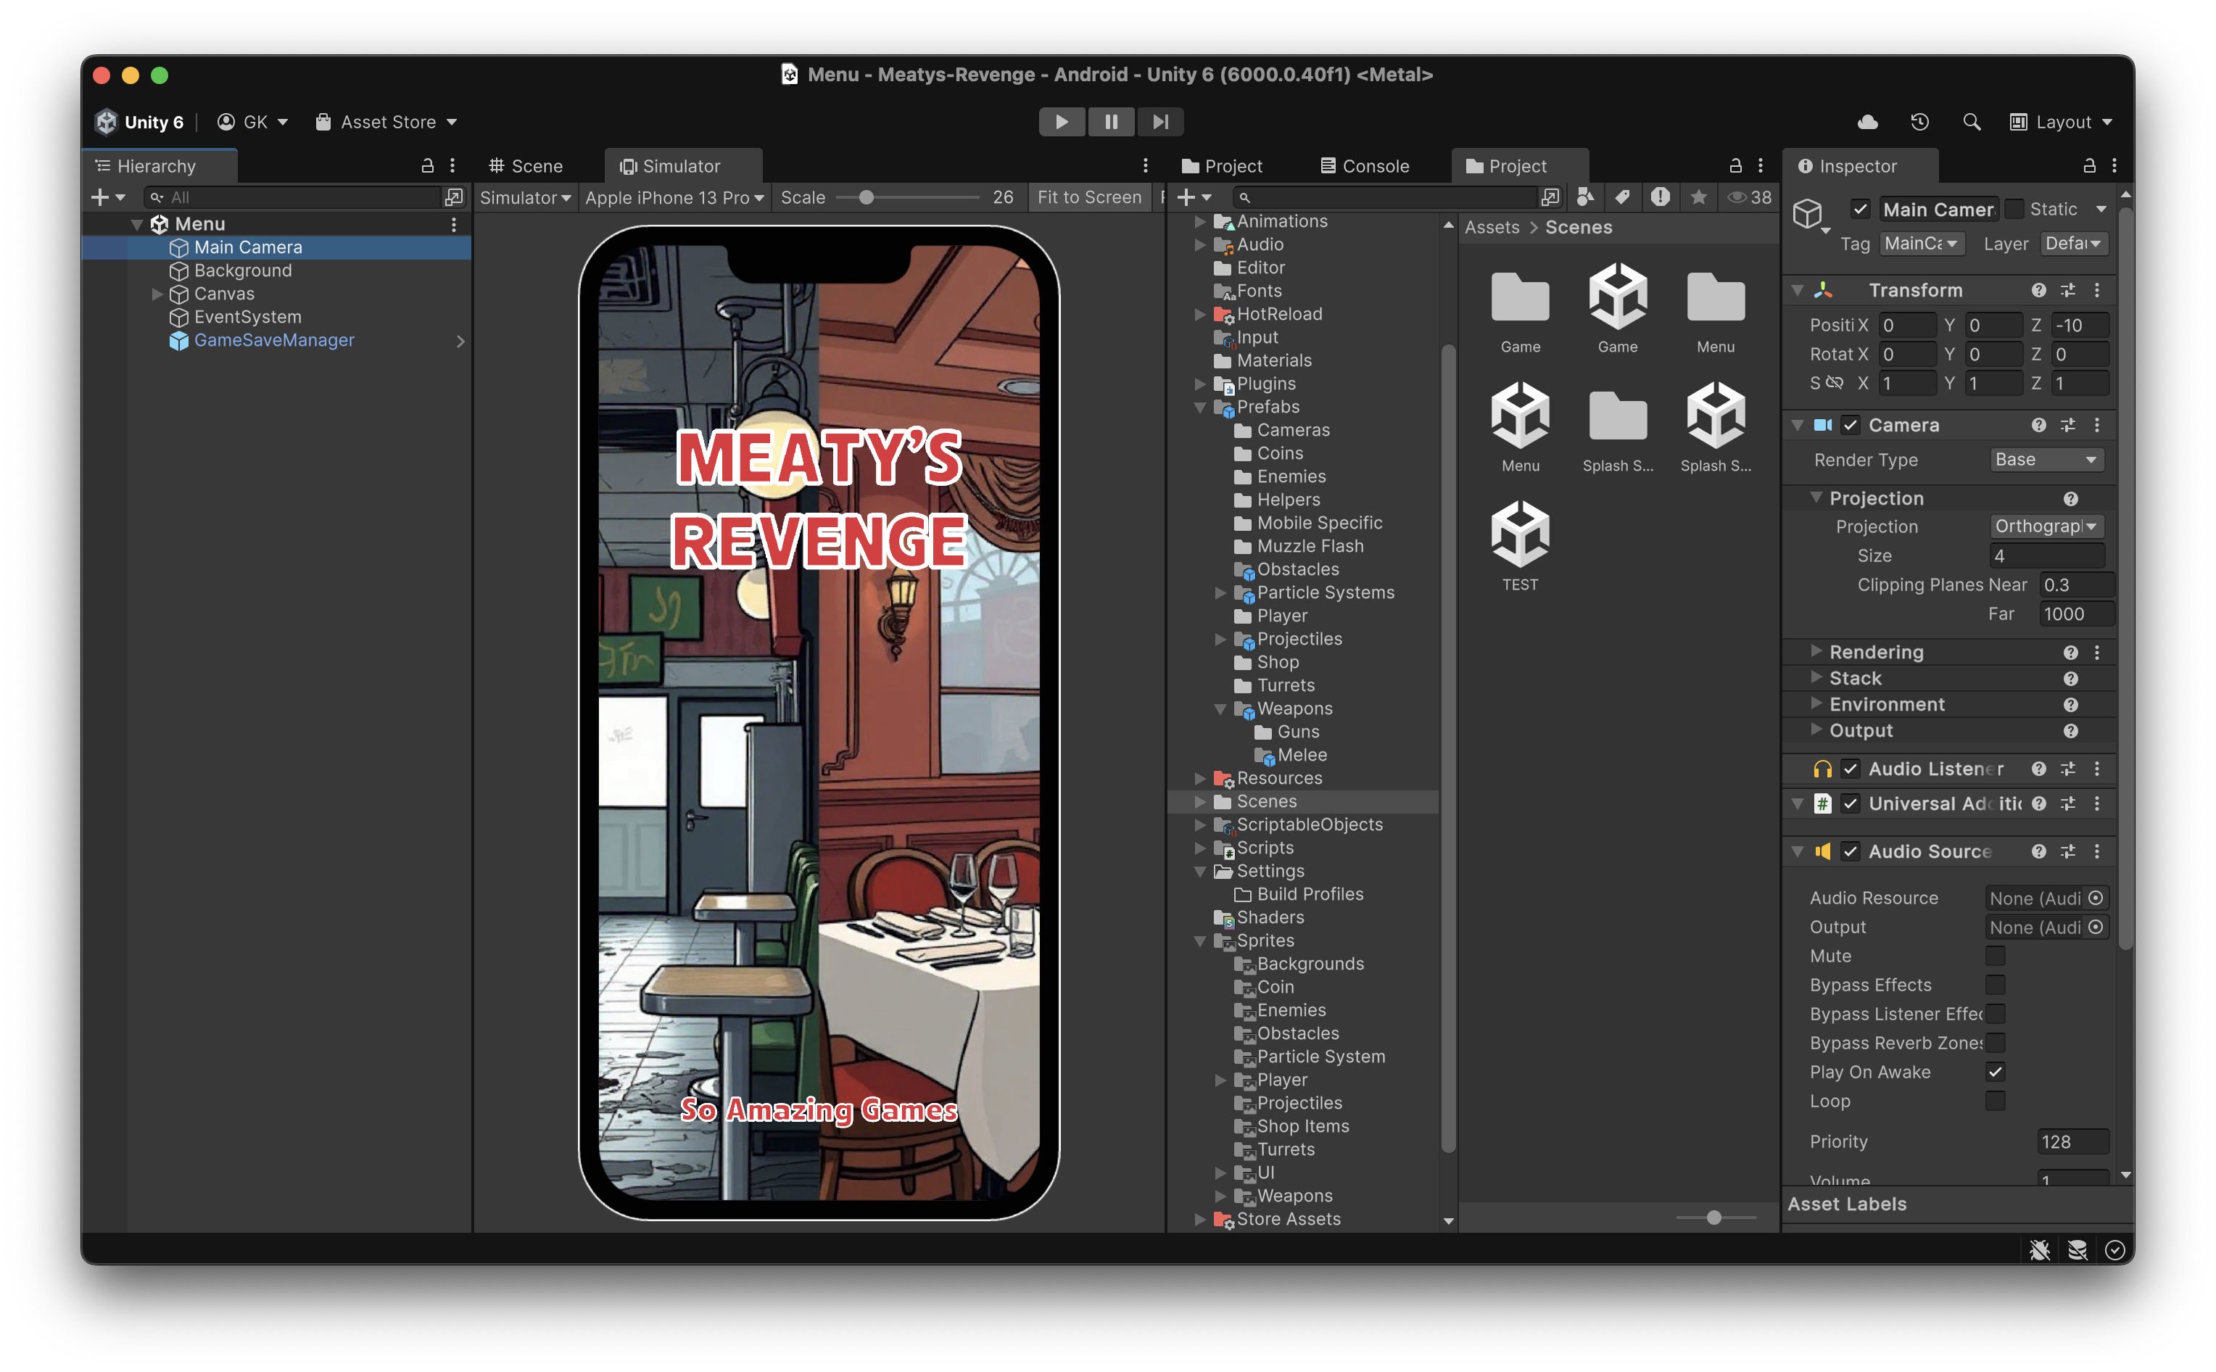Click the global search magnifier icon

(x=1971, y=122)
